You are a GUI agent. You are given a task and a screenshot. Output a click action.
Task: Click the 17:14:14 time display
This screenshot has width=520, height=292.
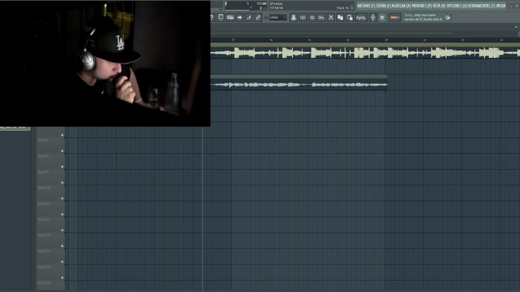pos(277,8)
